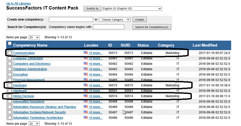Image resolution: width=241 pixels, height=126 pixels.
Task: Open the Database Administration link
Action: (30, 69)
